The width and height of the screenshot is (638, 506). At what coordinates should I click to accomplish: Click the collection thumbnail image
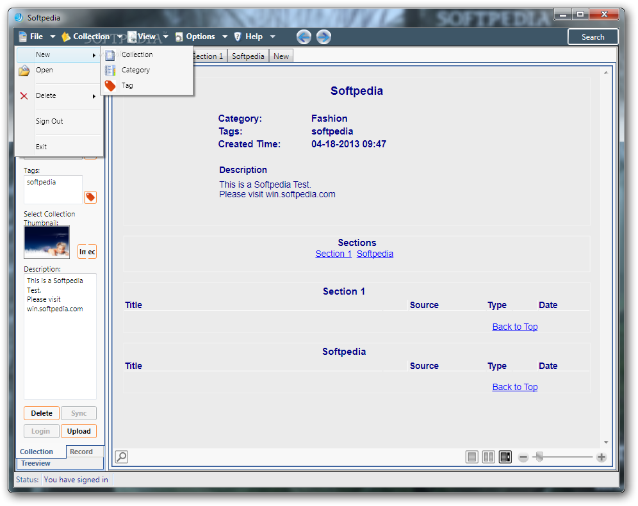pos(47,242)
